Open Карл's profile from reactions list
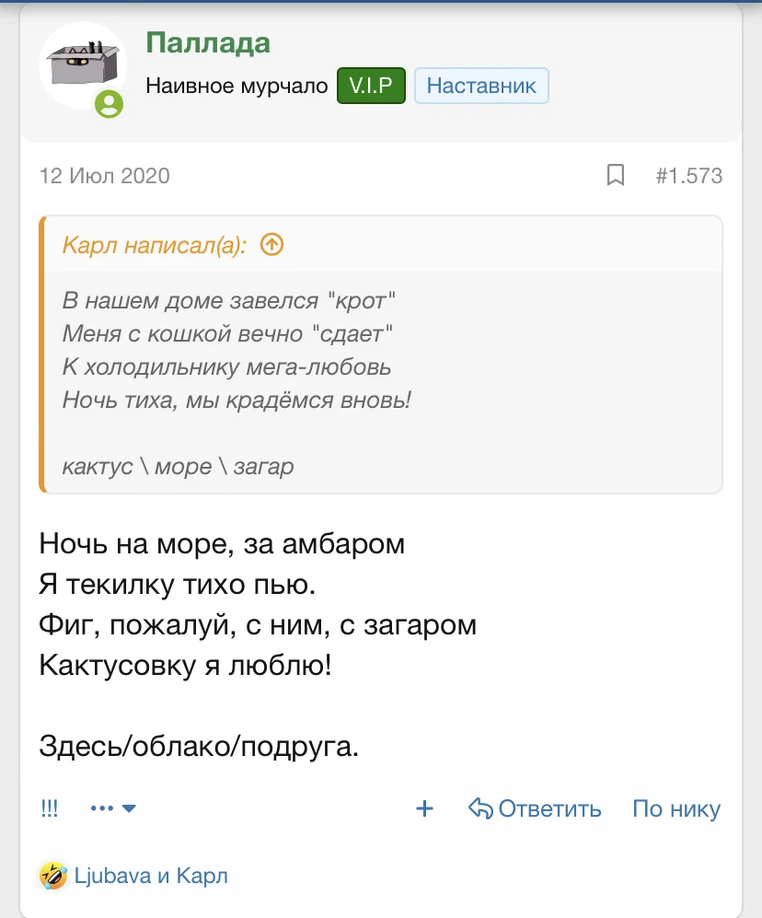The width and height of the screenshot is (762, 918). coord(202,876)
